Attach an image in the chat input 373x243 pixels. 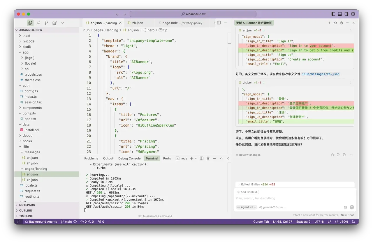pos(346,207)
